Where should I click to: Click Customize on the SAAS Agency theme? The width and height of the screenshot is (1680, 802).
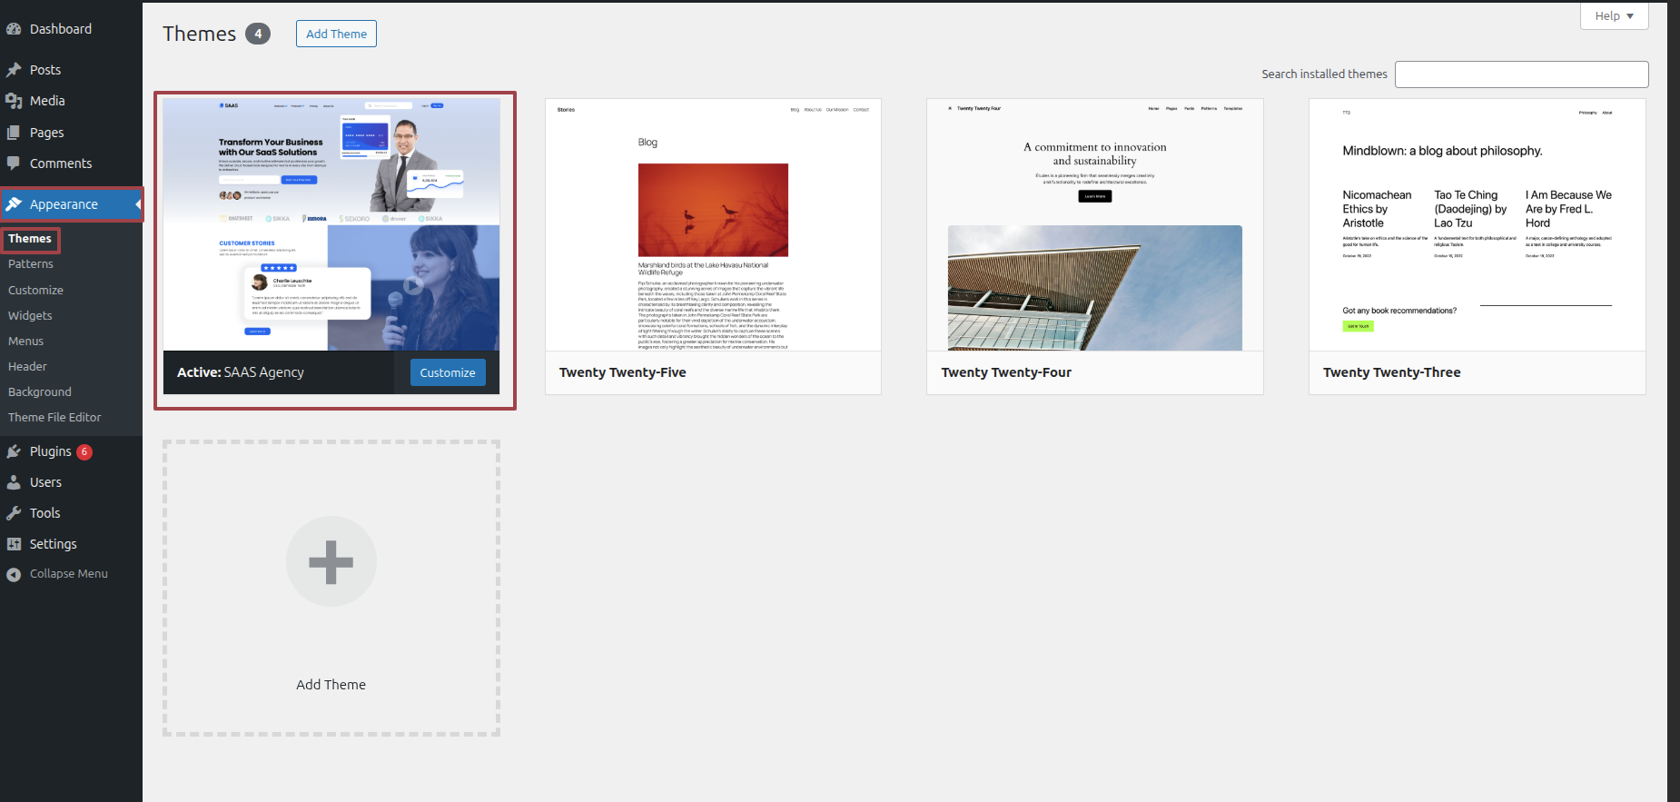(x=448, y=372)
